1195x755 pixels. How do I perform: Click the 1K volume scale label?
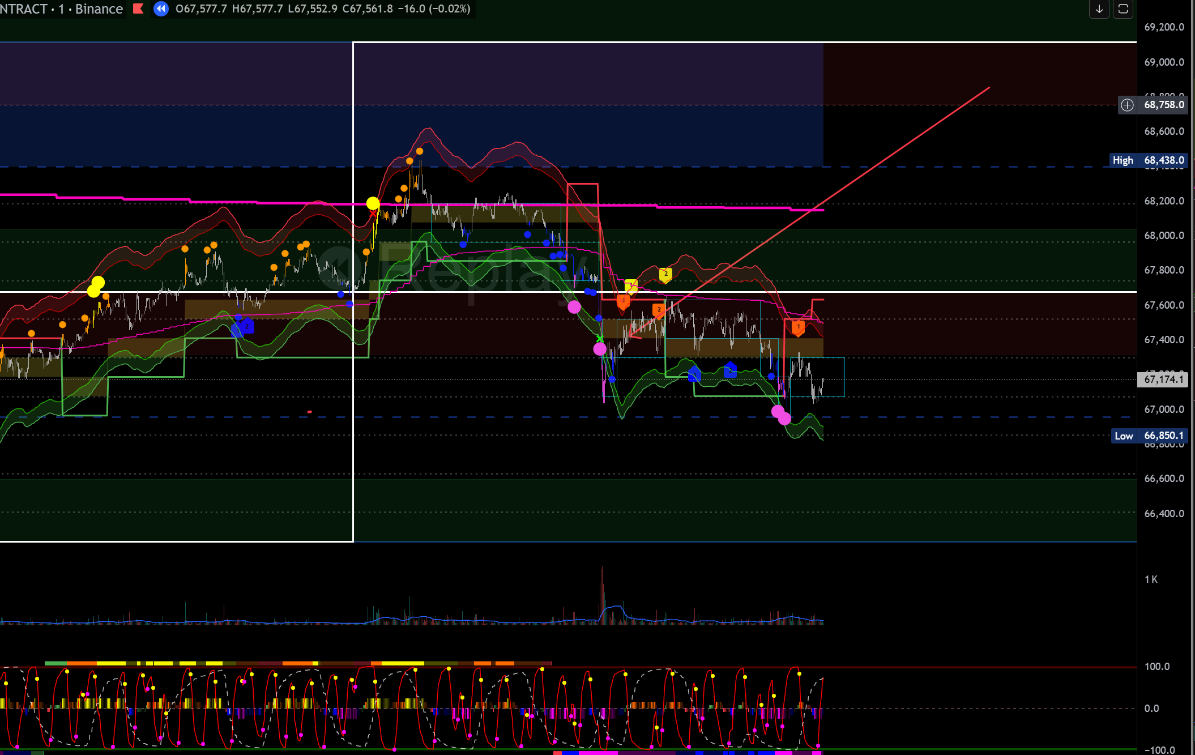tap(1151, 579)
